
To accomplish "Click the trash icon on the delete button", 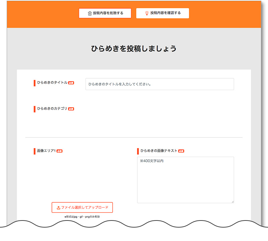I will pos(89,13).
